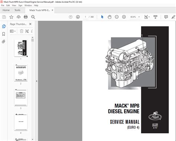Click the Save file icon
176x141 pixels.
tap(4, 17)
